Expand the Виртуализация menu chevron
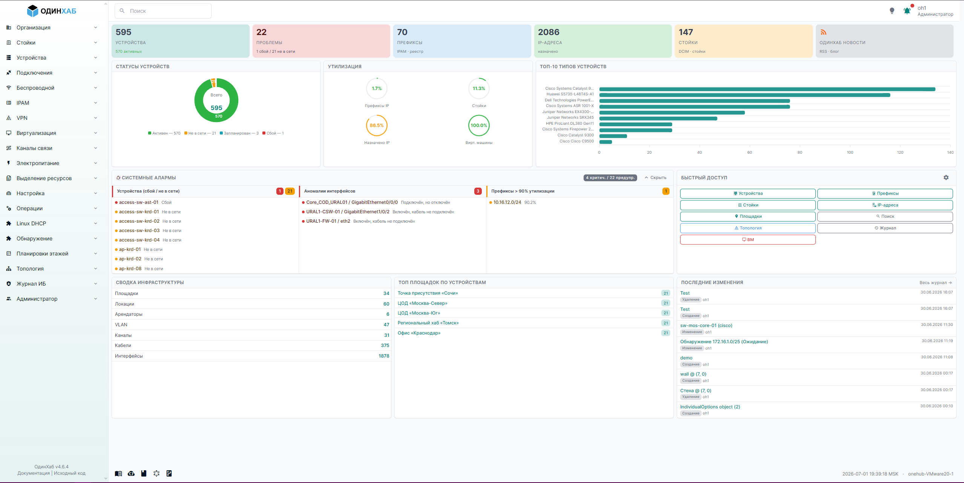 coord(95,133)
